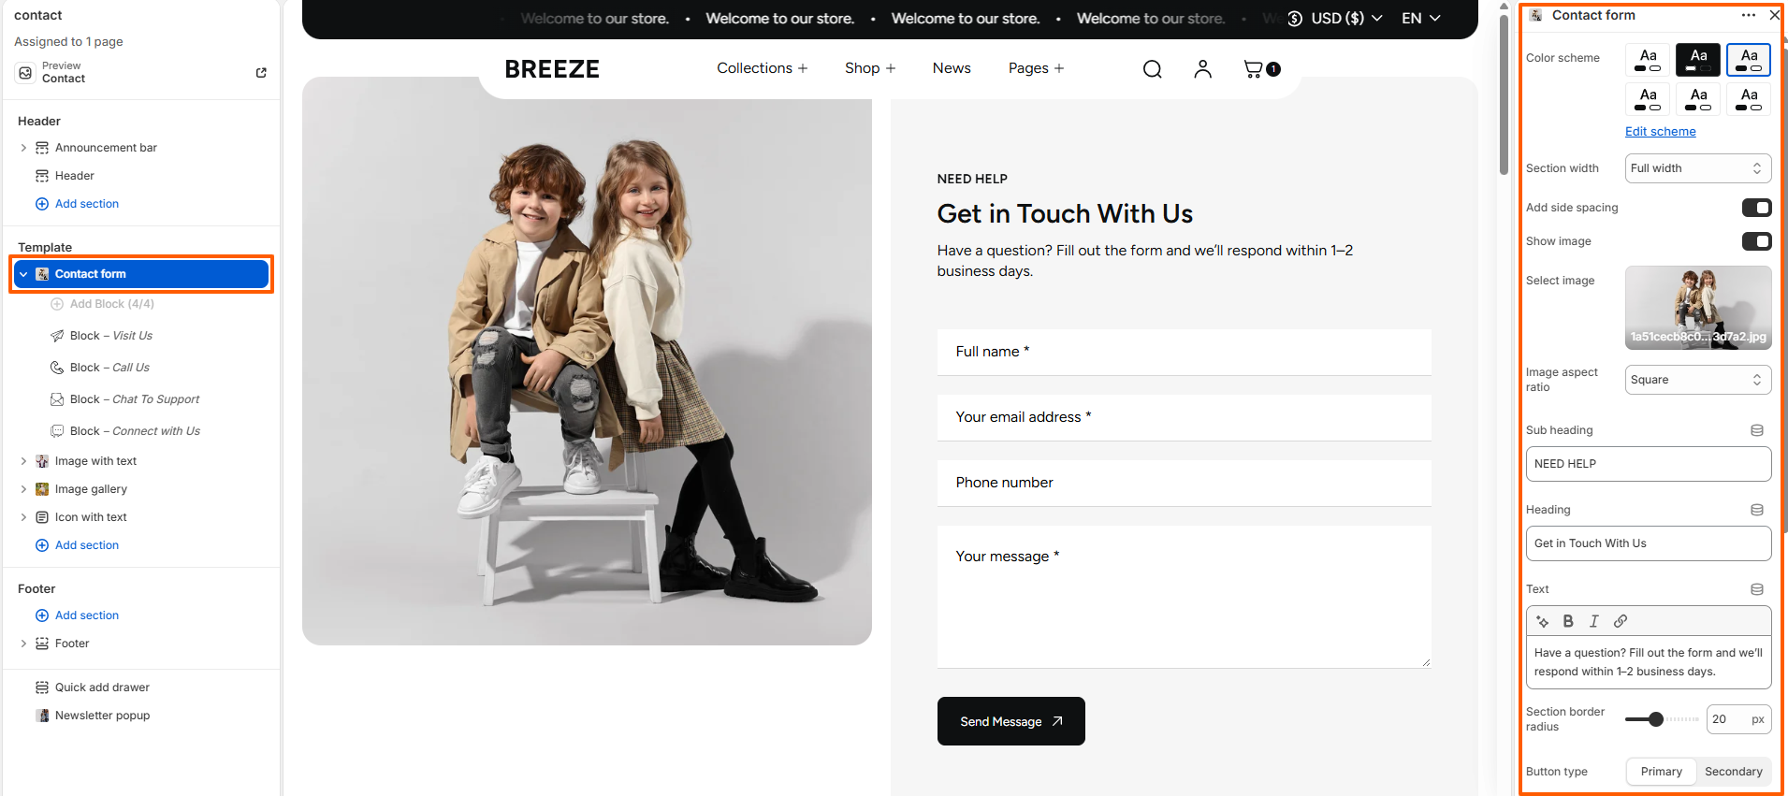
Task: Open the Collections menu in store navigation
Action: click(x=762, y=68)
